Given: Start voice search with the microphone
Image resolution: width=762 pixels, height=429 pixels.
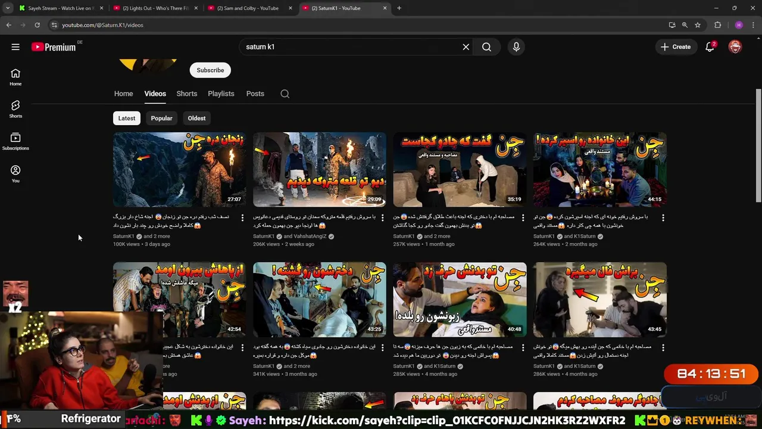Looking at the screenshot, I should coord(516,47).
